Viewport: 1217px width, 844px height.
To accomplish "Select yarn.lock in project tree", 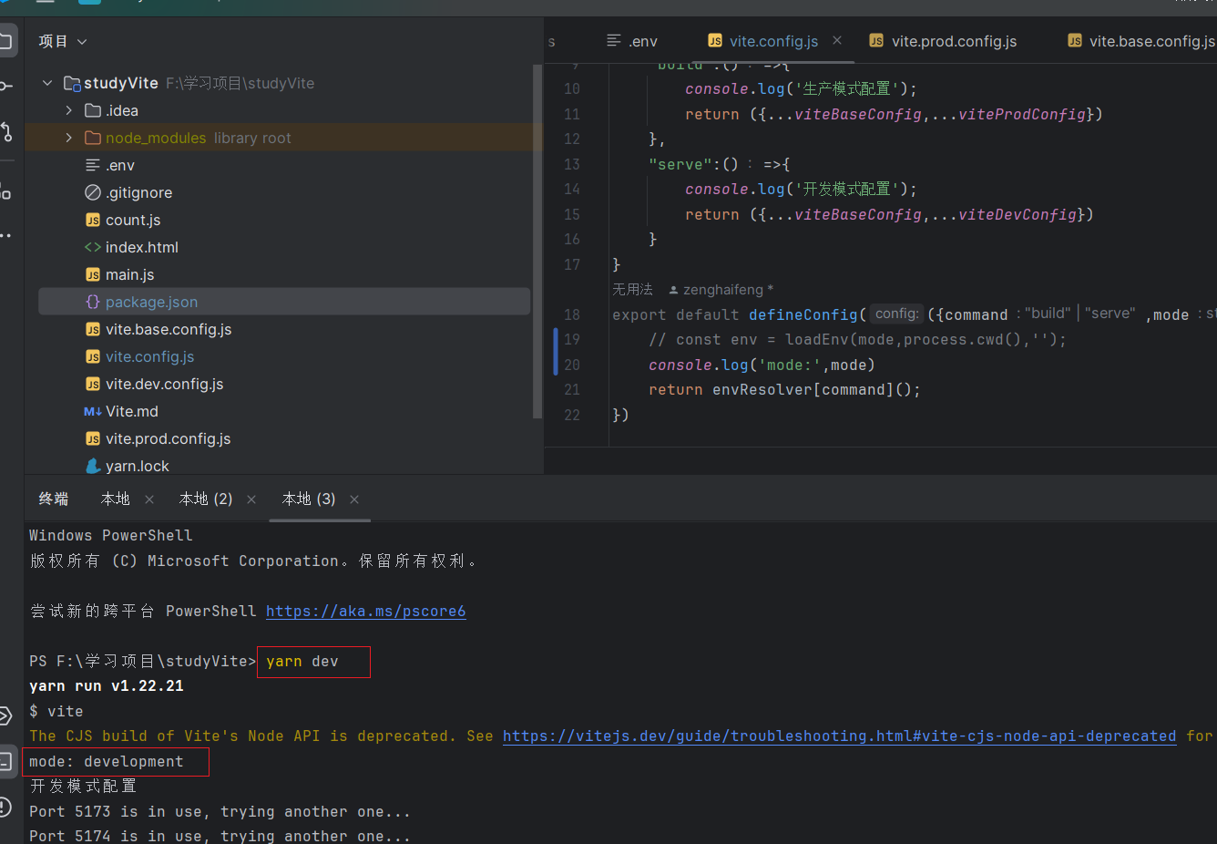I will [137, 466].
